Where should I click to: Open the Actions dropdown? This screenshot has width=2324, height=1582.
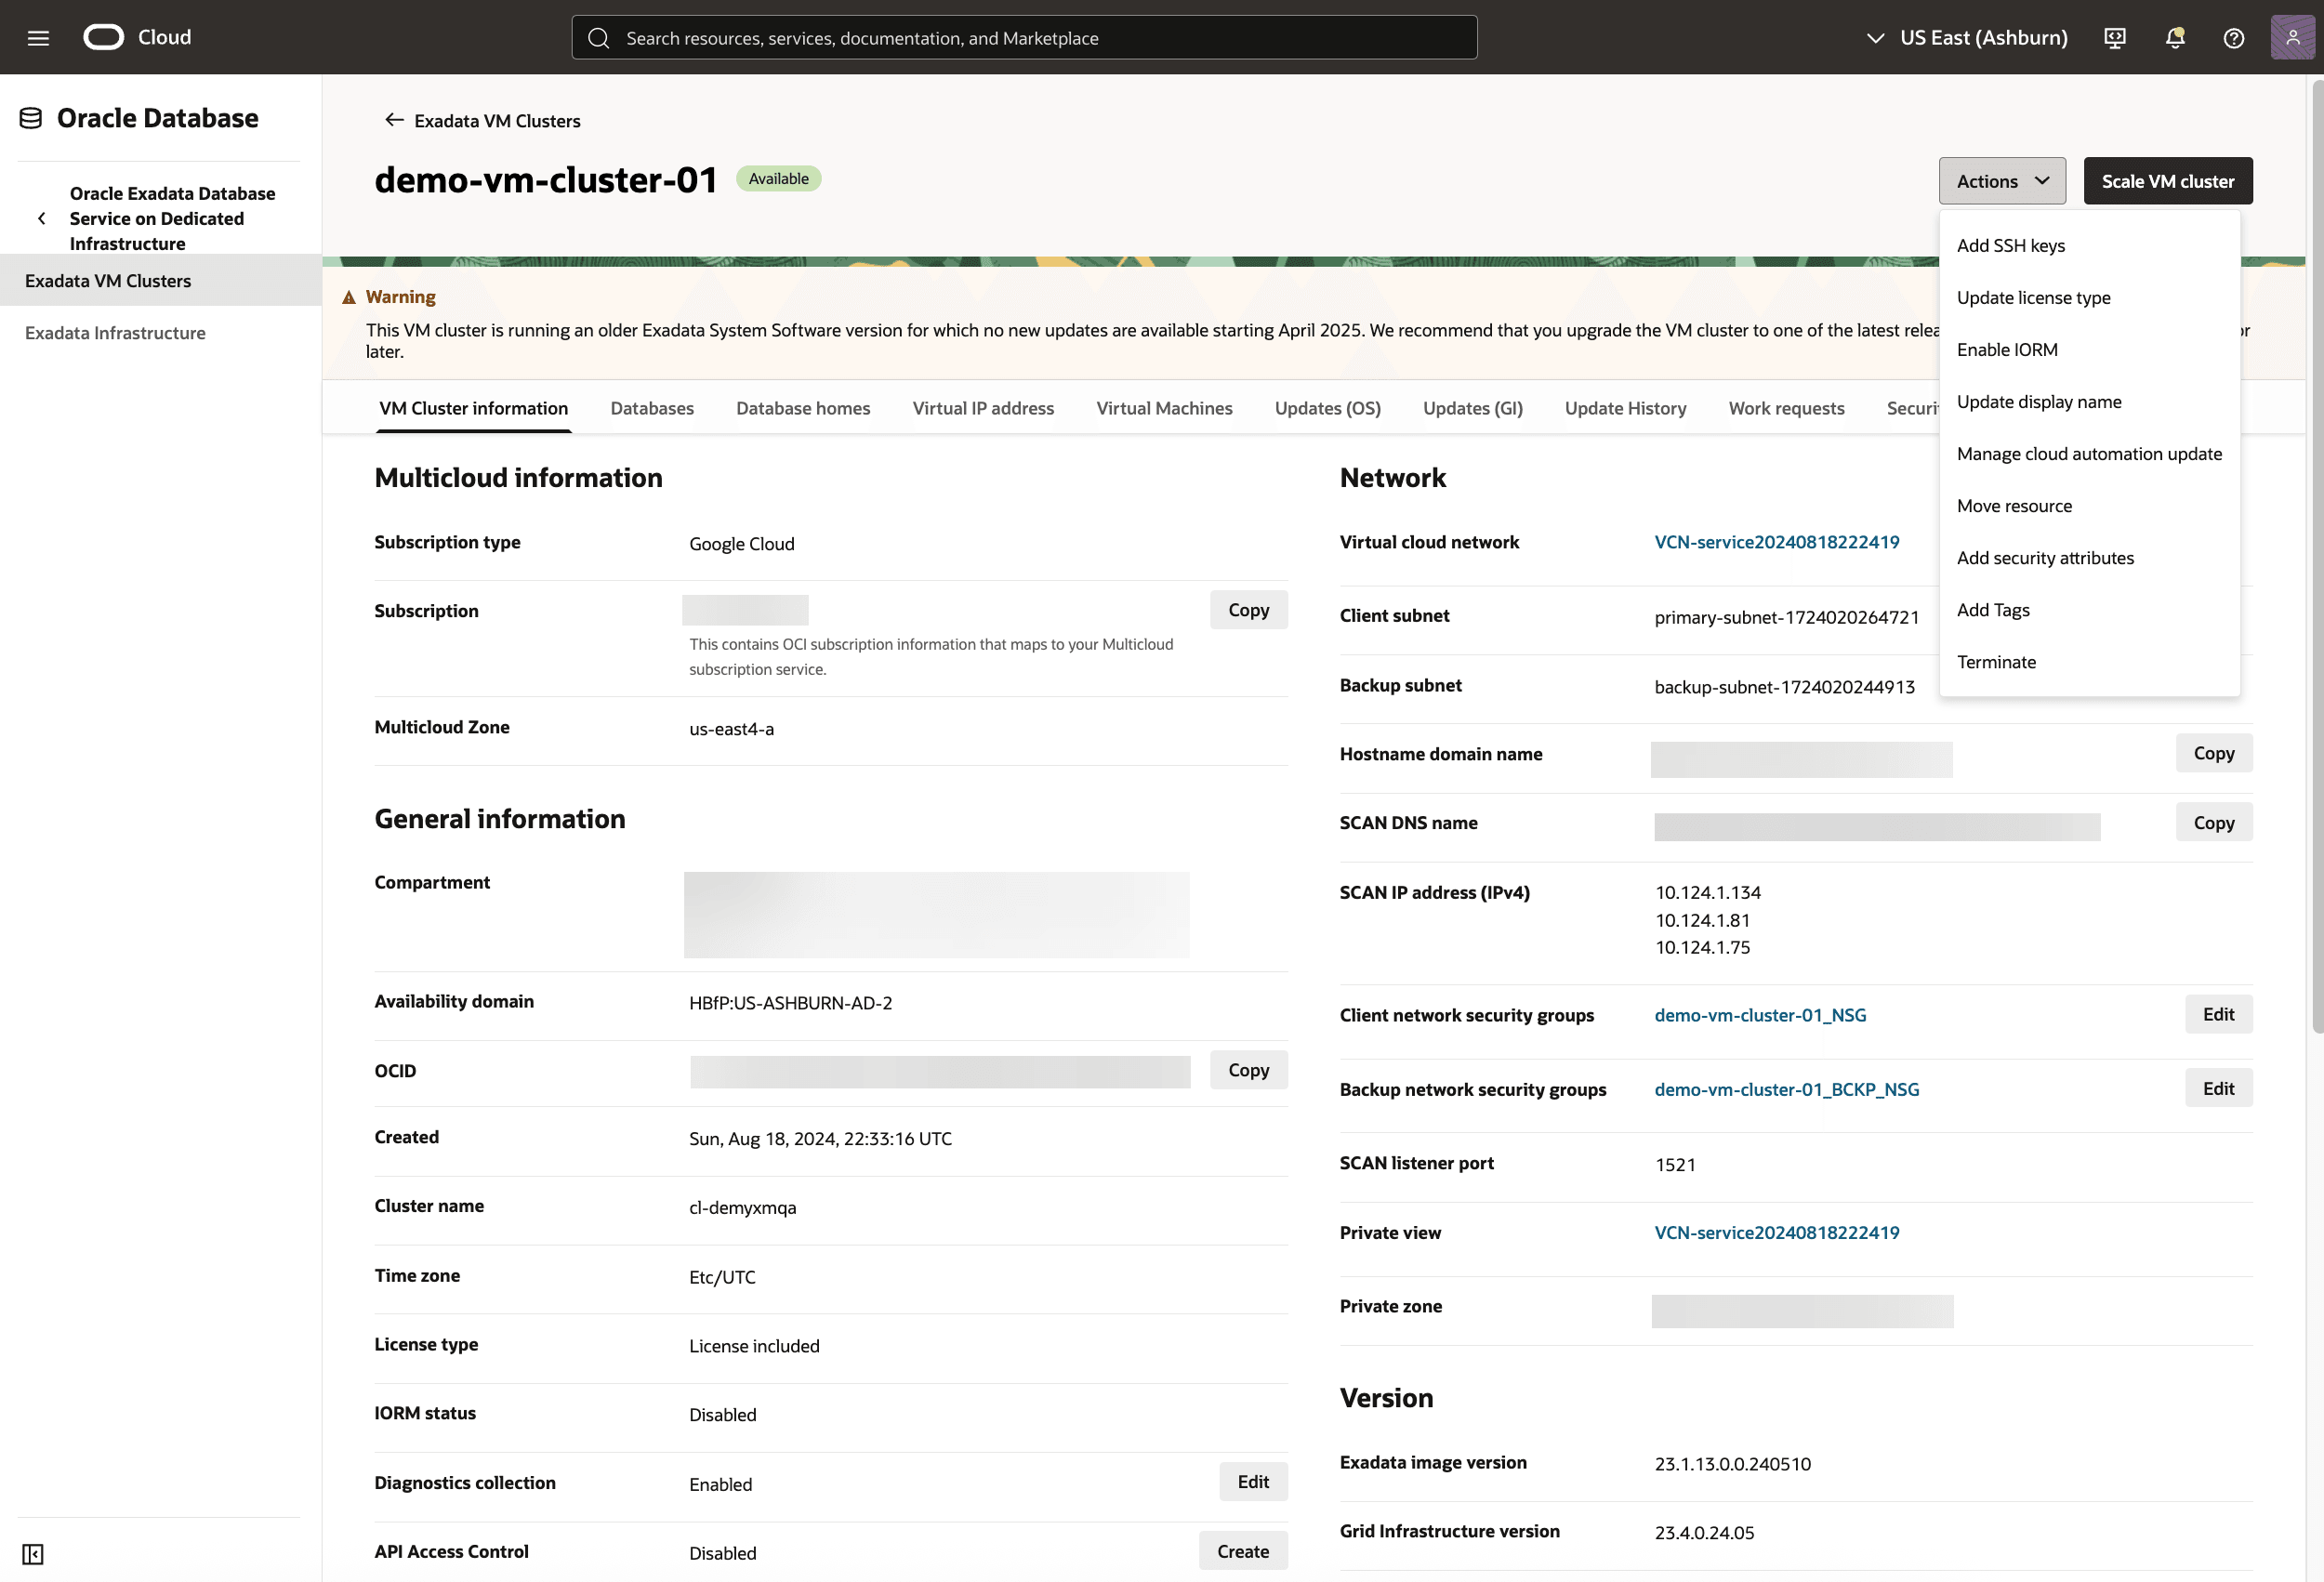(2001, 181)
